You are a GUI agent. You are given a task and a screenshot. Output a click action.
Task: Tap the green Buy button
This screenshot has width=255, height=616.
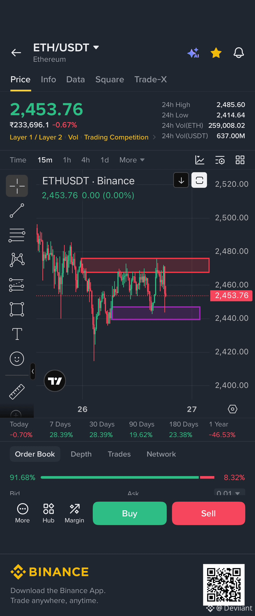[x=130, y=513]
